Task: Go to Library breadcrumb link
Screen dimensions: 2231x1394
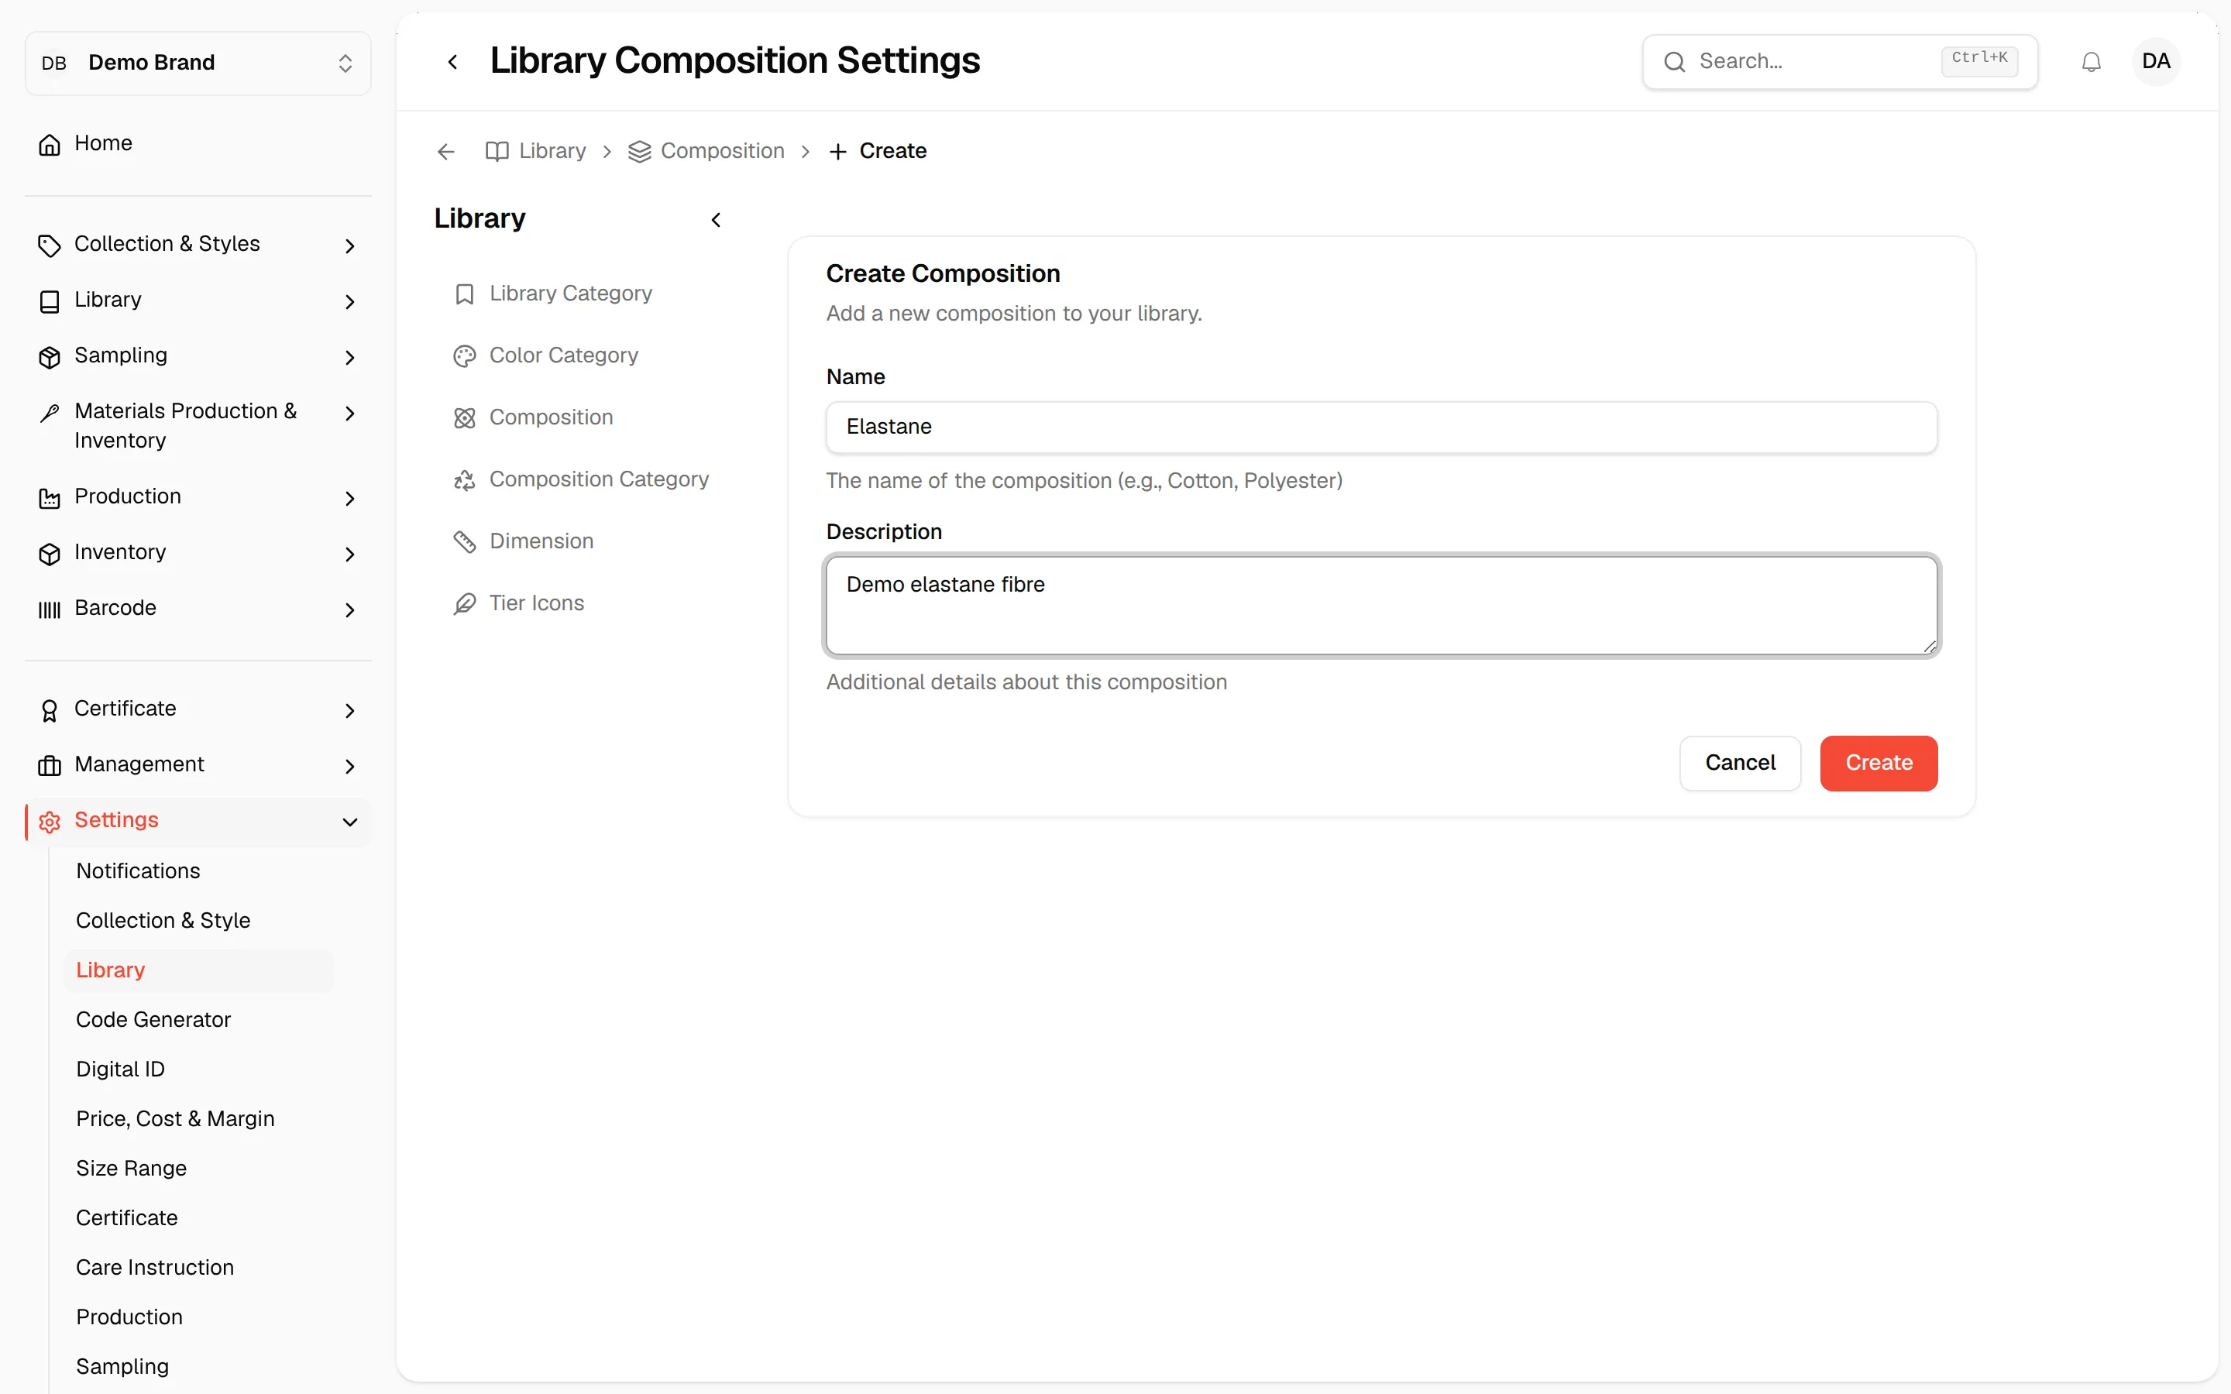Action: pos(535,151)
